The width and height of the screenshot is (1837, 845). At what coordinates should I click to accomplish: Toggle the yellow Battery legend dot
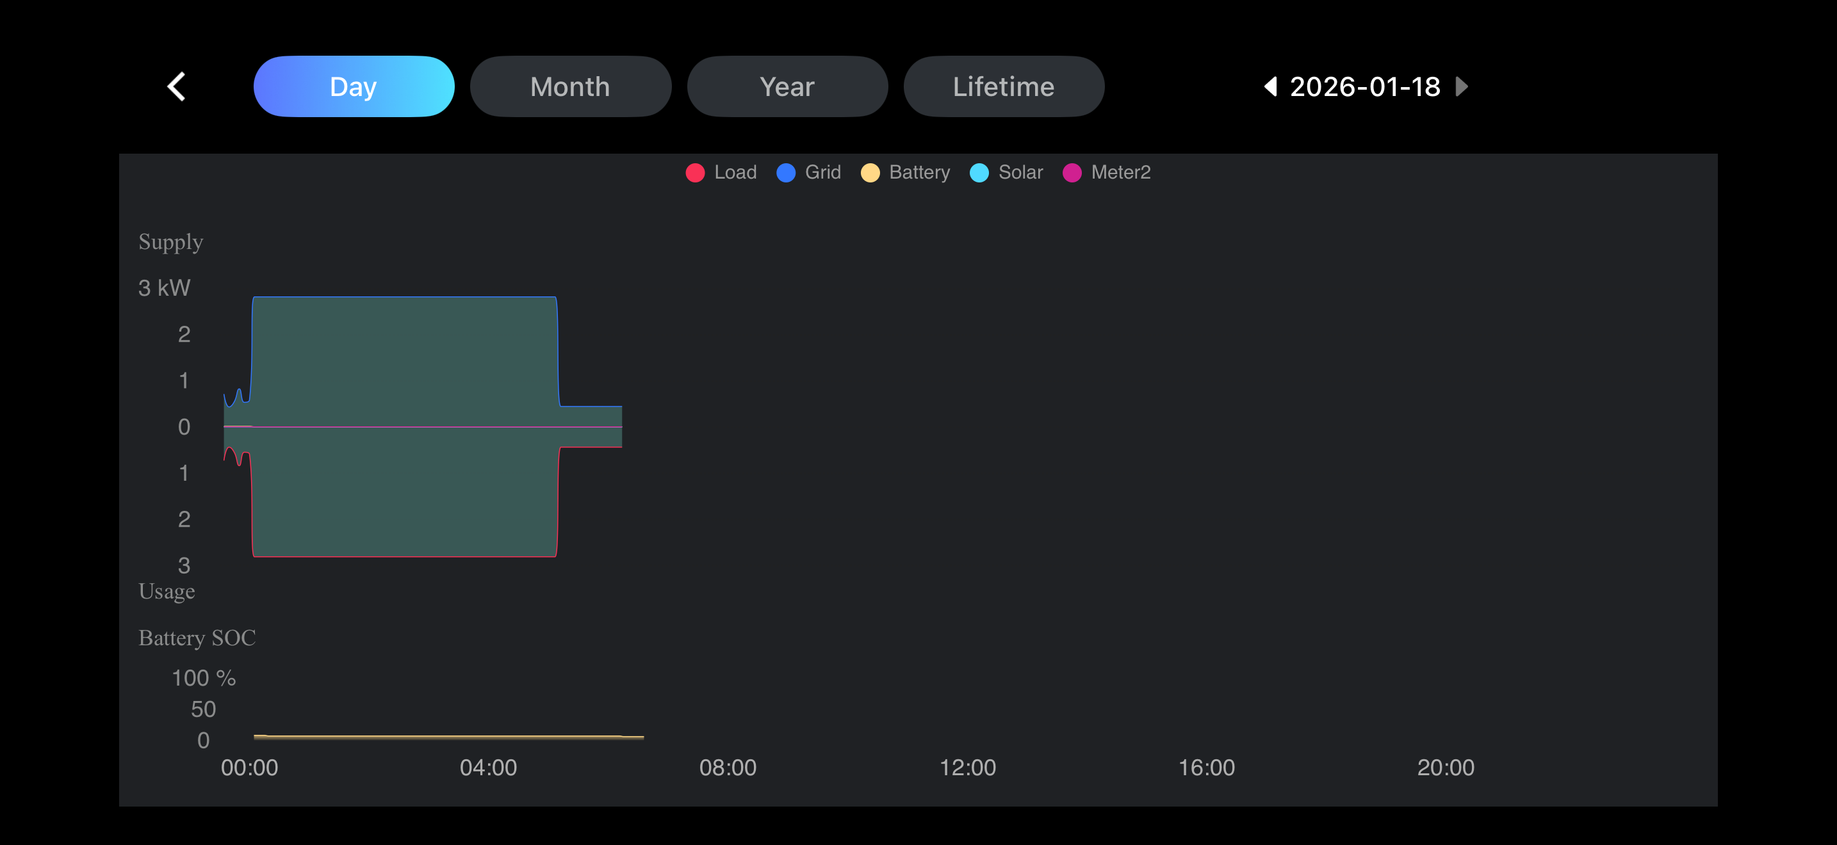(869, 172)
